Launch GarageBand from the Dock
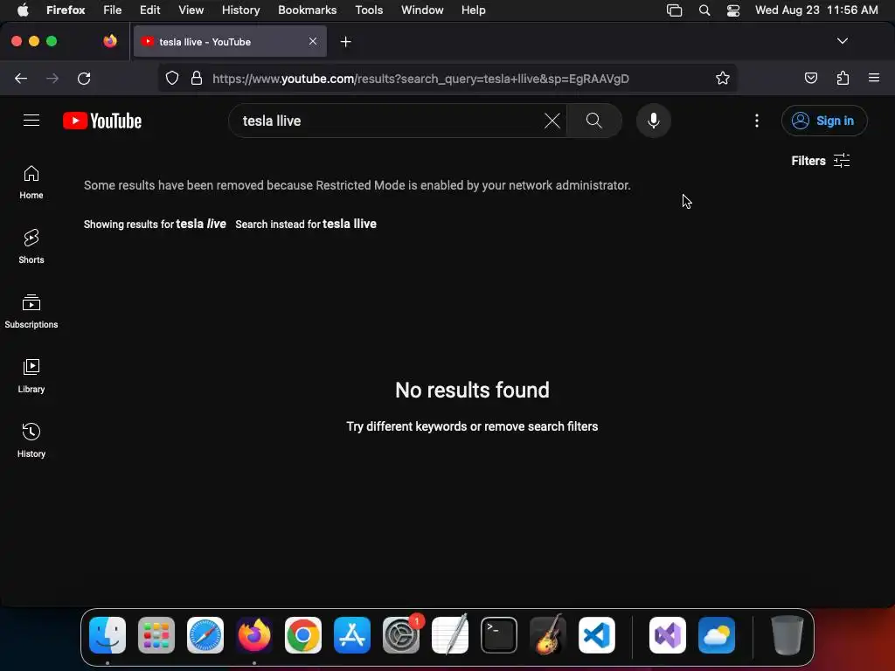Screen dimensions: 895x671 pos(548,635)
